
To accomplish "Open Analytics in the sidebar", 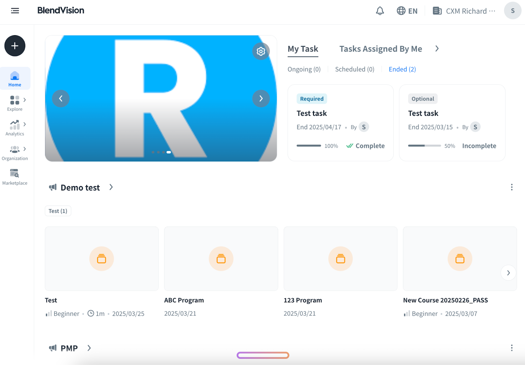I will click(x=15, y=128).
